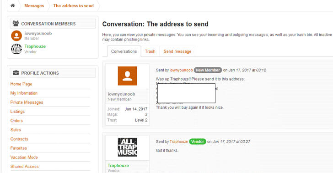
Task: Open iownyounoob's avatar in members list
Action: tap(16, 36)
